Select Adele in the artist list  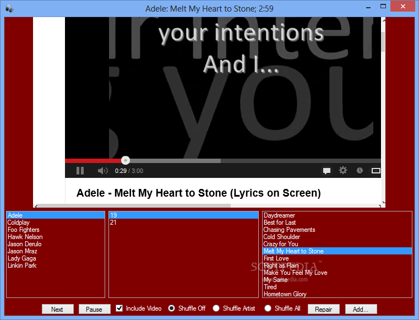tap(56, 215)
